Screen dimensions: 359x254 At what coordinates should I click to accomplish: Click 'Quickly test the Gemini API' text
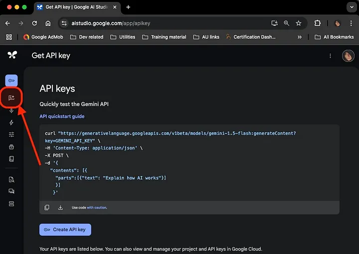point(74,104)
